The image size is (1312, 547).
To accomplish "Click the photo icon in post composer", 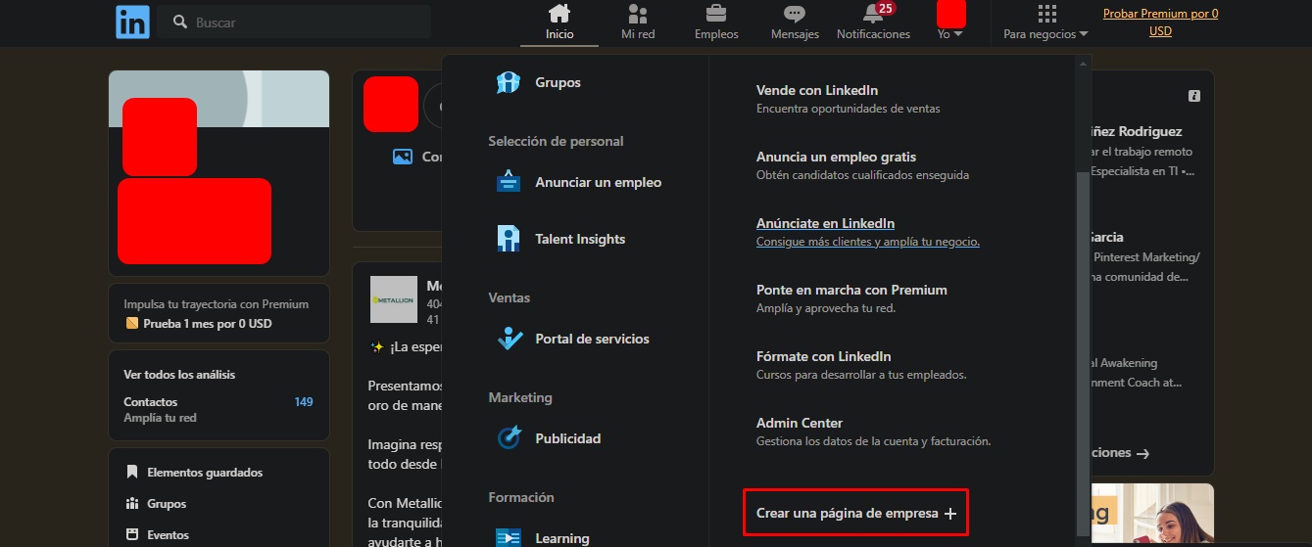I will [x=402, y=157].
